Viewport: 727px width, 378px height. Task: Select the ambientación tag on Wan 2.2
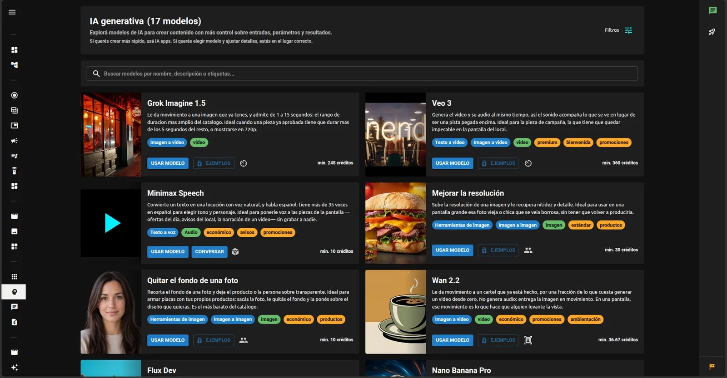[585, 319]
